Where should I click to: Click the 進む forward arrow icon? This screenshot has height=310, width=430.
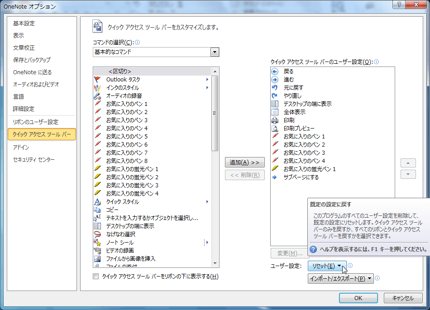(x=275, y=80)
